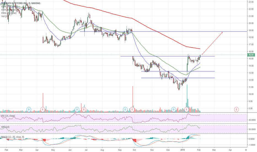Click the dividend D marker in June
The image size is (257, 152).
tap(77, 109)
